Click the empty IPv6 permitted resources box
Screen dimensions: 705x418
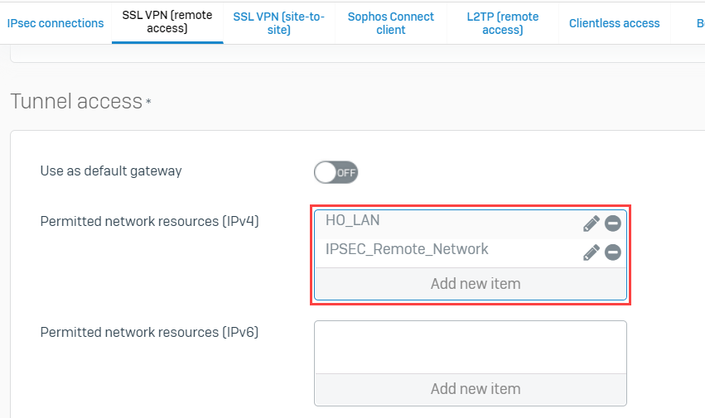point(471,348)
